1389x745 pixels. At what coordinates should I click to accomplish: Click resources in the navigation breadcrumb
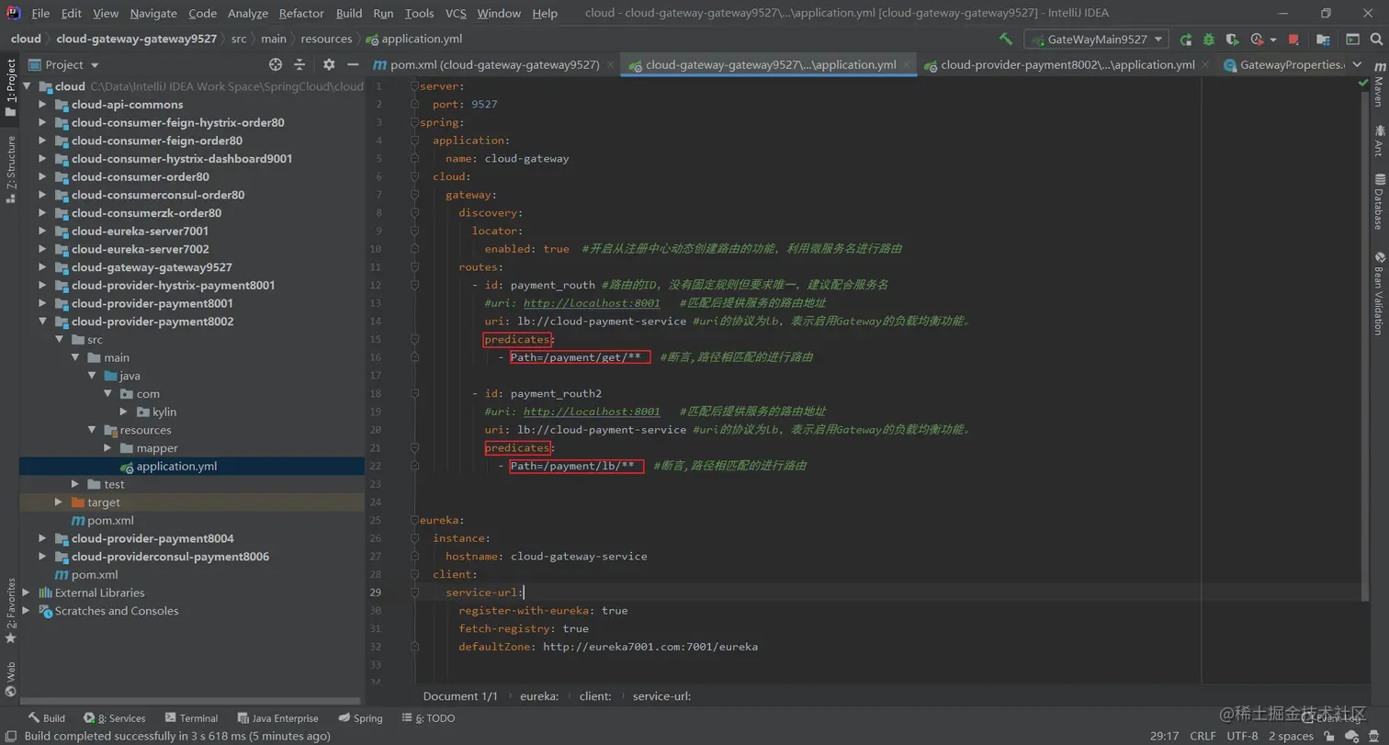click(326, 39)
